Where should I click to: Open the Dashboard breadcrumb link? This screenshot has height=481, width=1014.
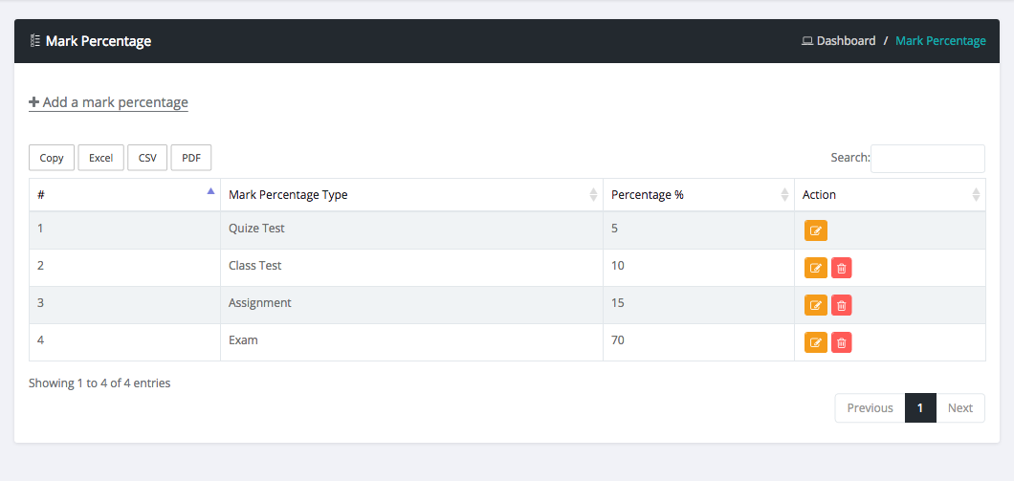(846, 41)
